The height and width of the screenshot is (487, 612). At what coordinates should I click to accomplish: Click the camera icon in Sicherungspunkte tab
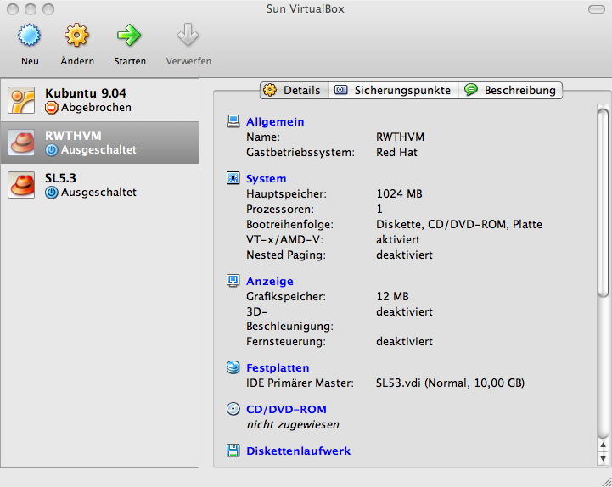(340, 90)
